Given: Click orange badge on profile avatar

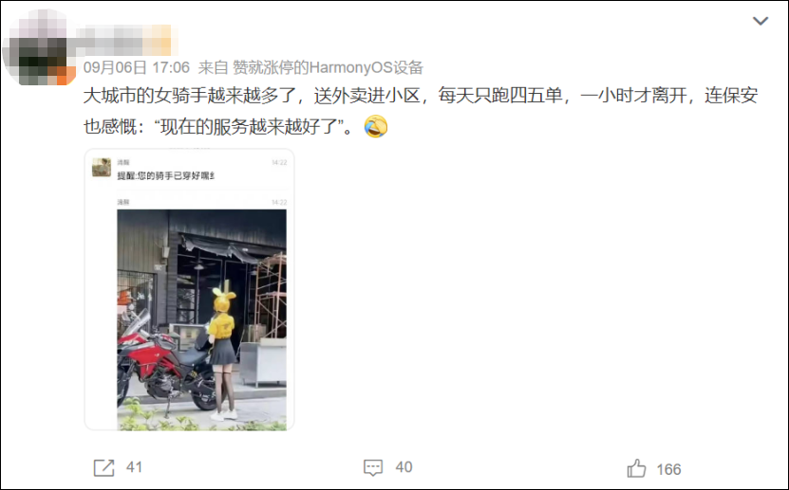Looking at the screenshot, I should click(x=66, y=76).
